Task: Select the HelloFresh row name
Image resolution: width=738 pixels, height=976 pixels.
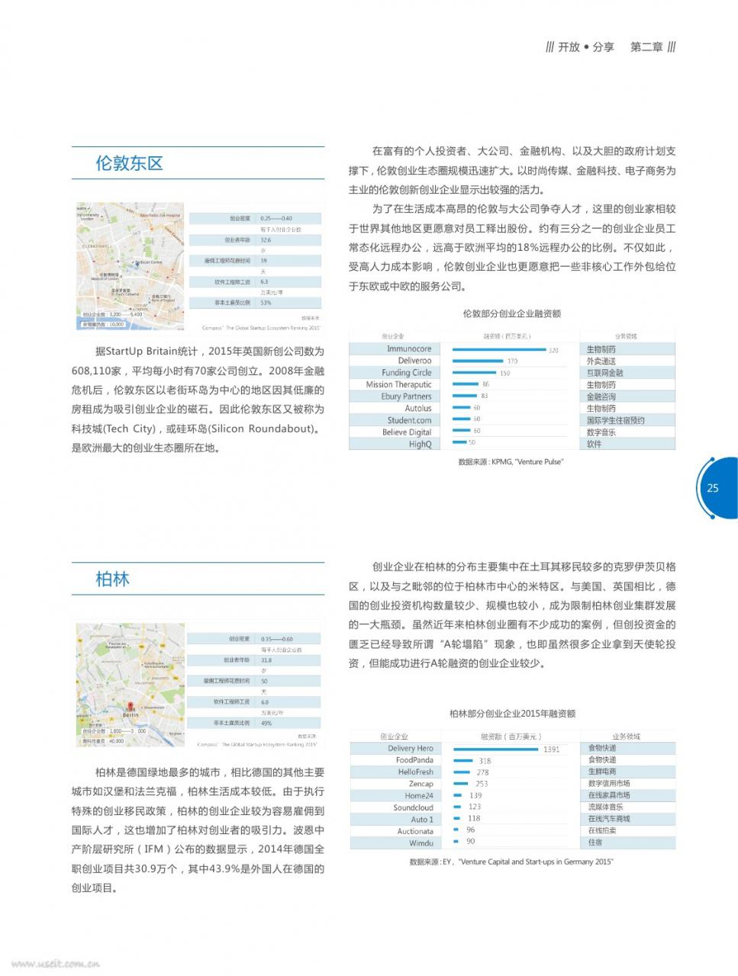Action: (x=415, y=772)
